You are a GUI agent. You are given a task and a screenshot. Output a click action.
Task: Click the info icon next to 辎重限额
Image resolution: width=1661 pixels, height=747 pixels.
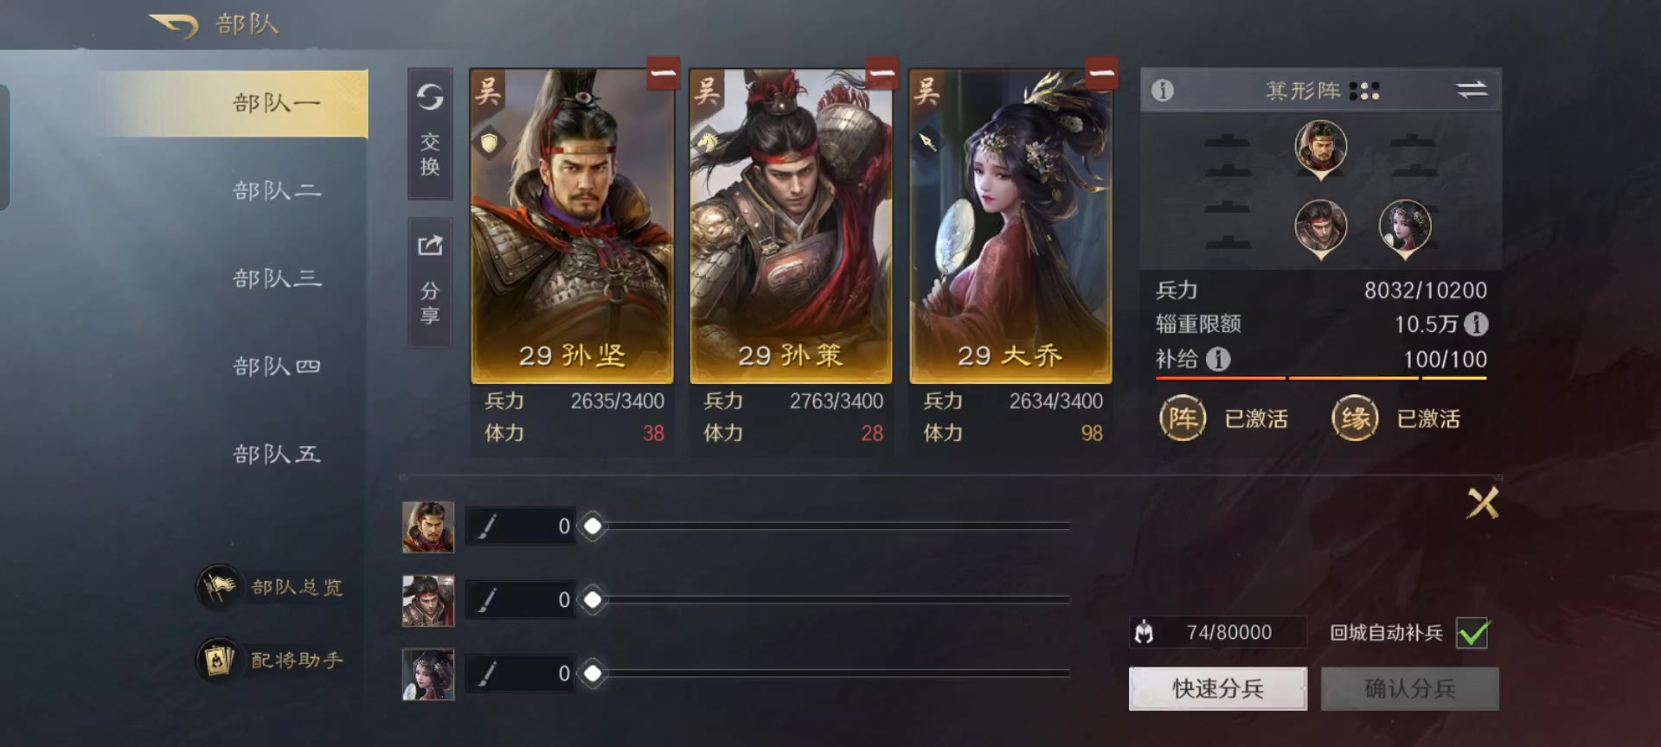click(x=1476, y=324)
